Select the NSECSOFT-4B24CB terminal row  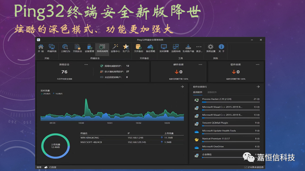click(132, 142)
